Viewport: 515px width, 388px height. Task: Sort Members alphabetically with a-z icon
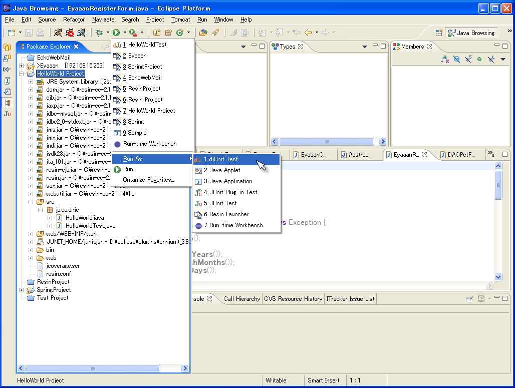pos(445,59)
